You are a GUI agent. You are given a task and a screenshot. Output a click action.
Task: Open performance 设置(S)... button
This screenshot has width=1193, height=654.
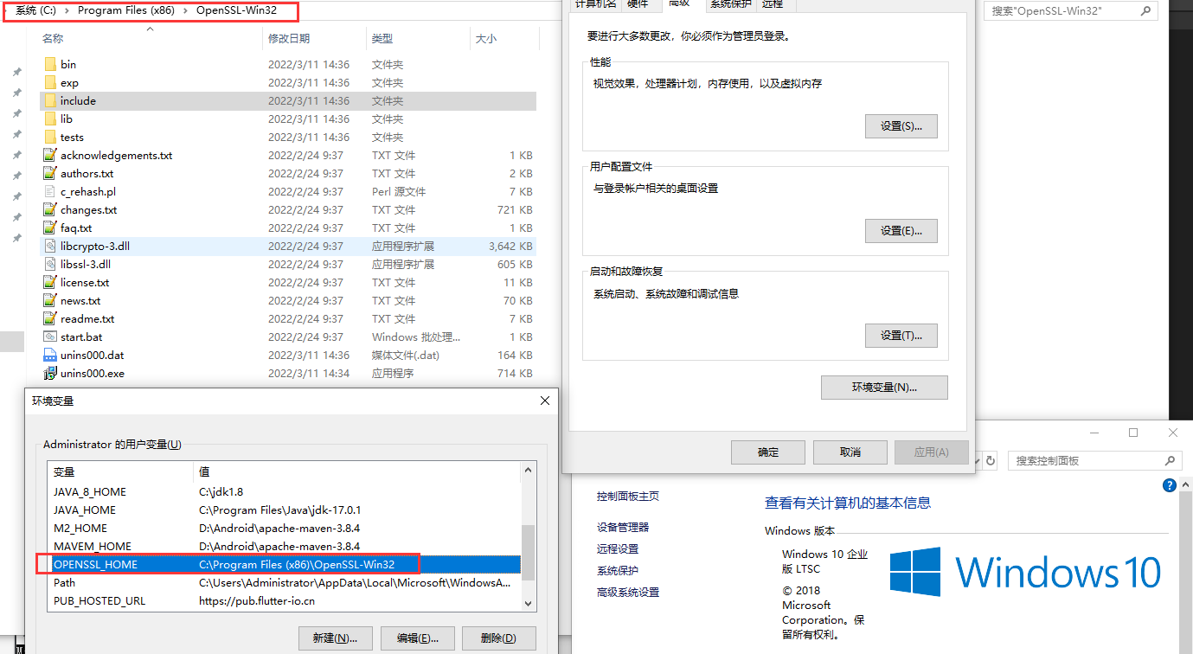[901, 126]
